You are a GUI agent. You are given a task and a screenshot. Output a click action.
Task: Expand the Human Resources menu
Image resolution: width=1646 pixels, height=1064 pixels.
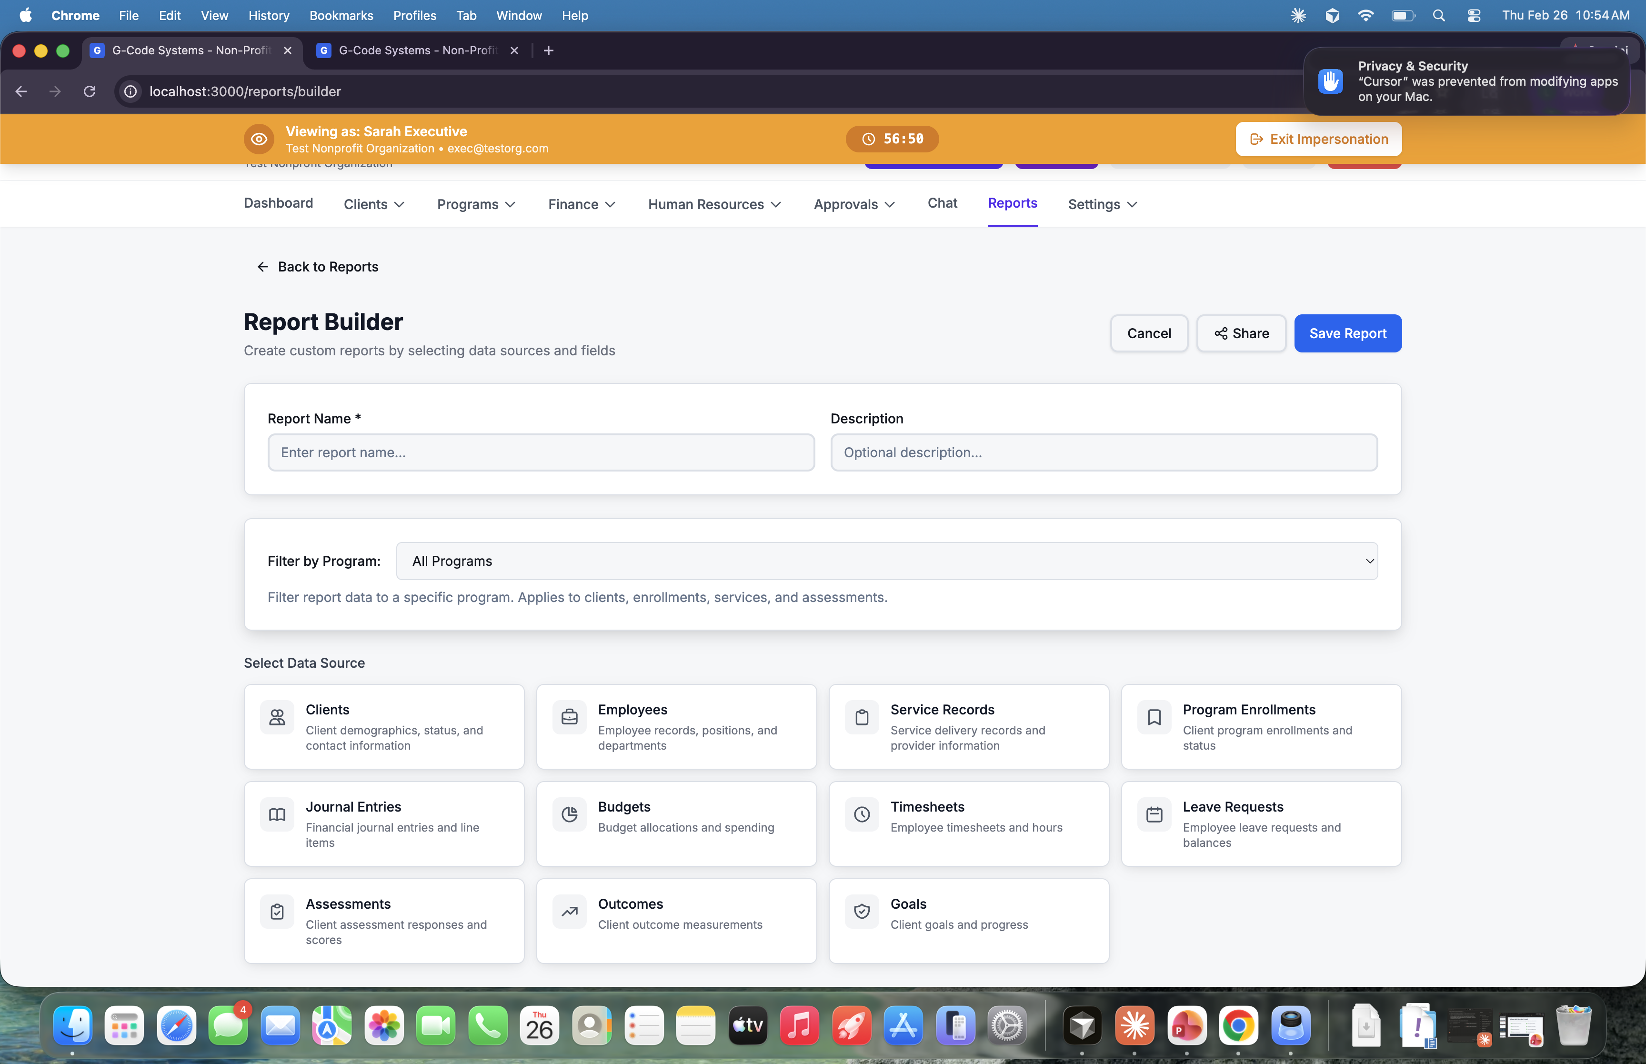713,204
